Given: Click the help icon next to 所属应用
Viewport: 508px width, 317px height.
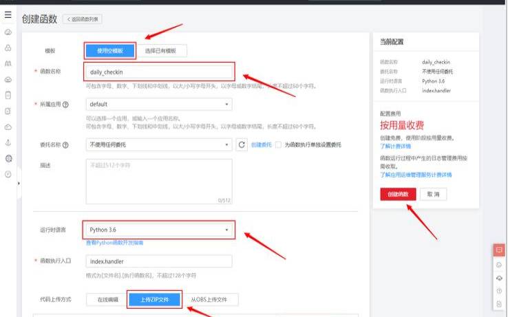Looking at the screenshot, I should tap(65, 105).
